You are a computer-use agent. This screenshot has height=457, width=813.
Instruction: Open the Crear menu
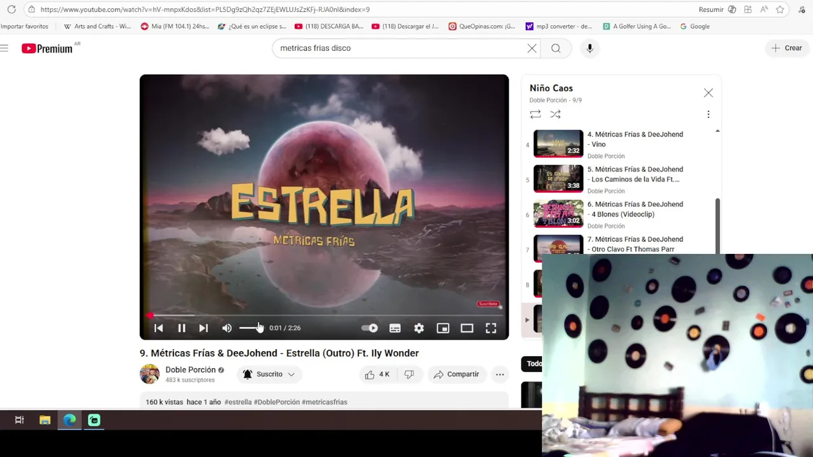[x=786, y=48]
